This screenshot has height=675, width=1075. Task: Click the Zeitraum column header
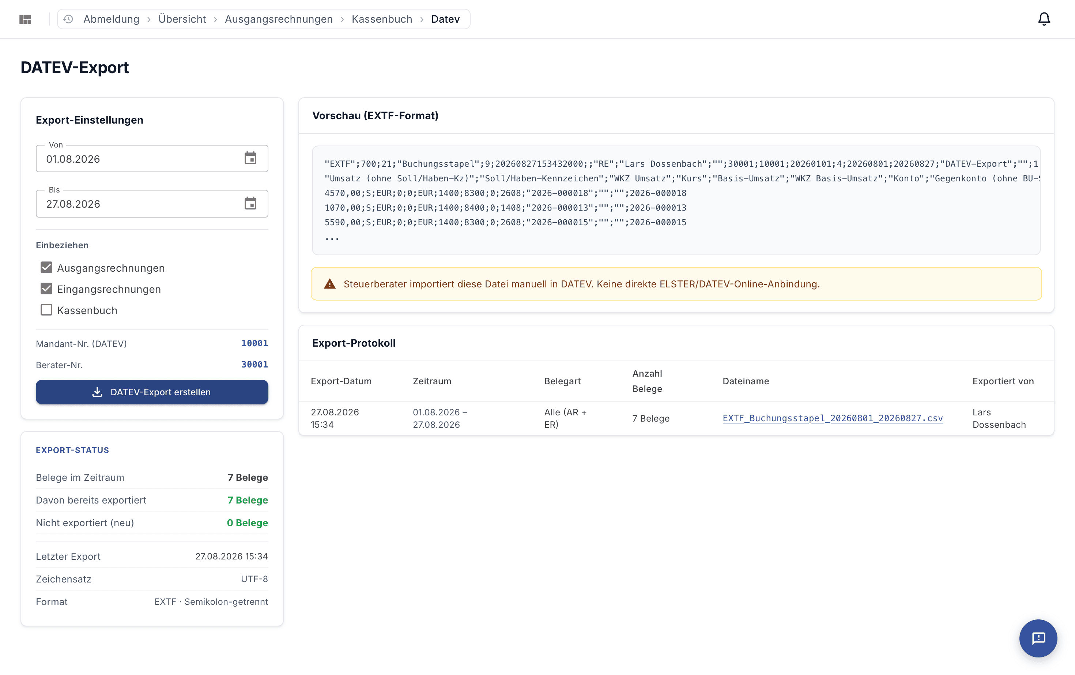point(432,381)
